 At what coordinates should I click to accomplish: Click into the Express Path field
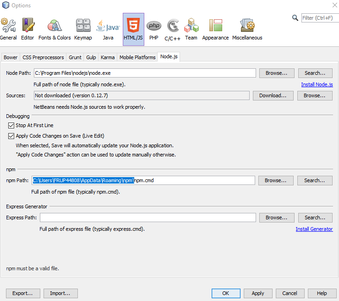tap(148, 217)
